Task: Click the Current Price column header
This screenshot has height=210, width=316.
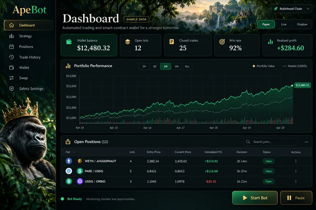Action: point(182,152)
